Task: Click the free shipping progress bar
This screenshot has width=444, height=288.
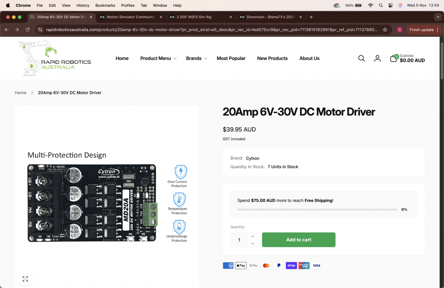Action: [317, 210]
